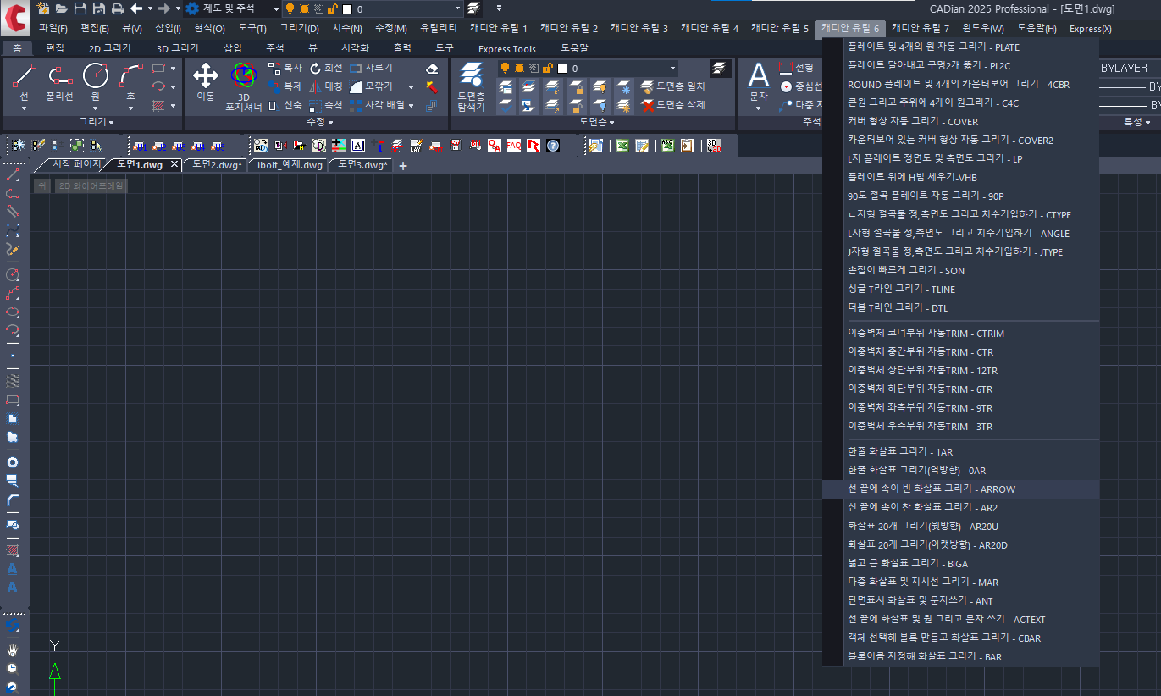Click the 3D to 2D conversion icon

click(x=712, y=146)
